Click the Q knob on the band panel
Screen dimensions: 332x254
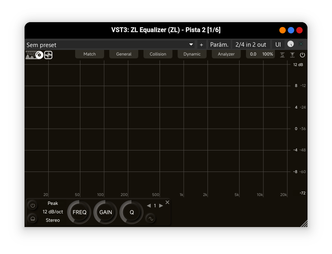(131, 212)
